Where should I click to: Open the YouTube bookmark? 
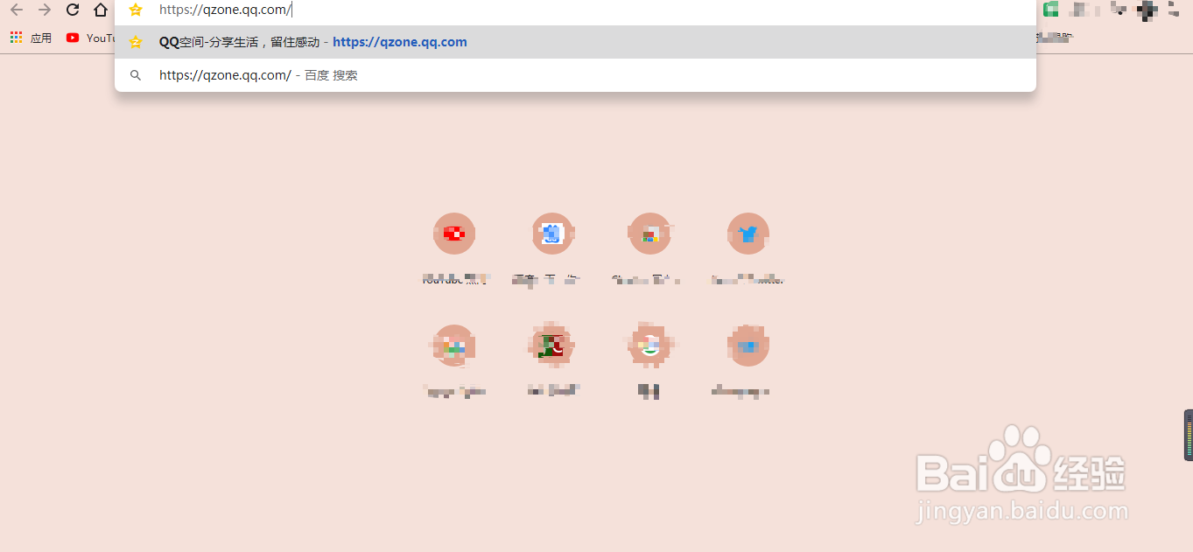point(91,38)
